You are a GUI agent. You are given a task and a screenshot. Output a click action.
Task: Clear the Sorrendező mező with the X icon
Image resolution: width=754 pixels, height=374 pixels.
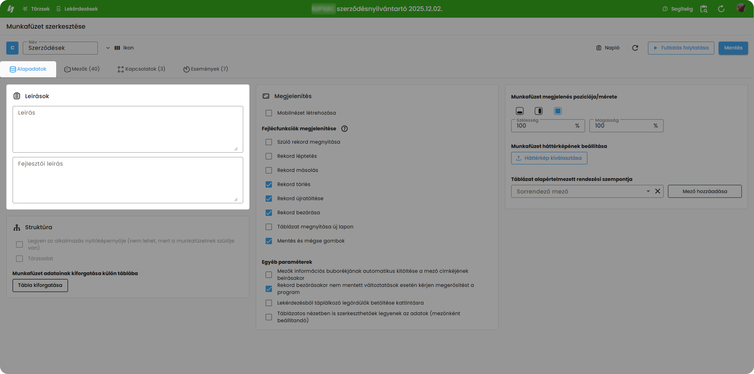657,192
